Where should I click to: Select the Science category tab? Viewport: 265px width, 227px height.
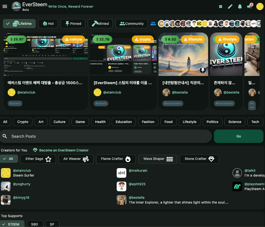(x=235, y=122)
